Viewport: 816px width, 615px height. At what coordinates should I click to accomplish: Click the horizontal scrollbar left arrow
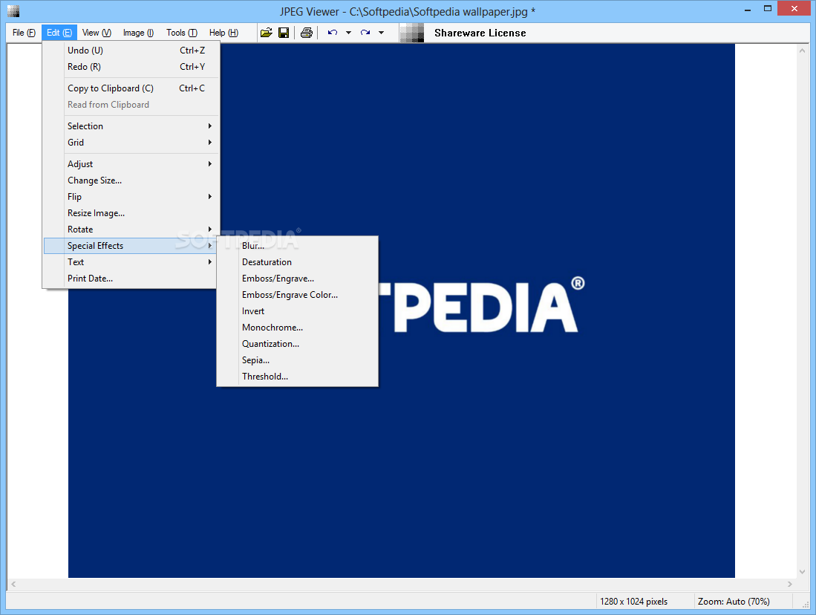click(13, 585)
